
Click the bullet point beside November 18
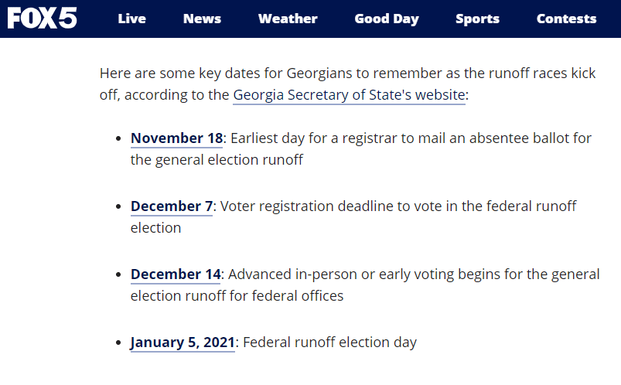(118, 139)
